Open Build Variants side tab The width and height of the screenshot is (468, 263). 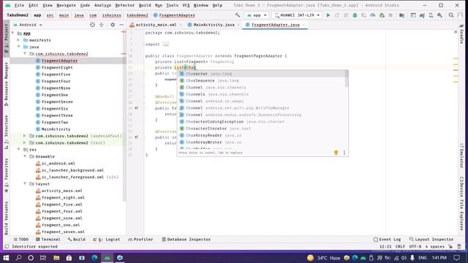point(6,218)
